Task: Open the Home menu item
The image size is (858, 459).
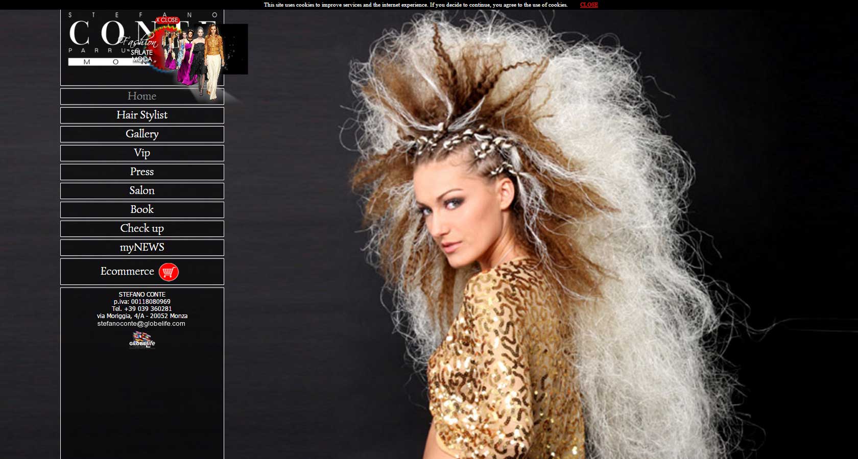Action: [x=142, y=96]
